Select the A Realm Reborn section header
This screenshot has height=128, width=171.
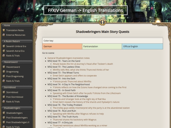tap(17, 41)
